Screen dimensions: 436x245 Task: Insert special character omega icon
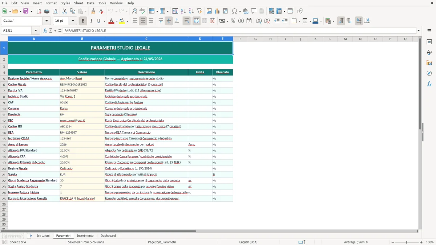point(235,11)
